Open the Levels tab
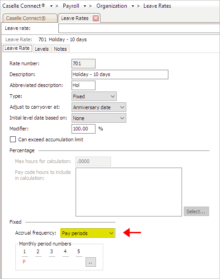Screen dimensions: 220x279 pos(42,49)
